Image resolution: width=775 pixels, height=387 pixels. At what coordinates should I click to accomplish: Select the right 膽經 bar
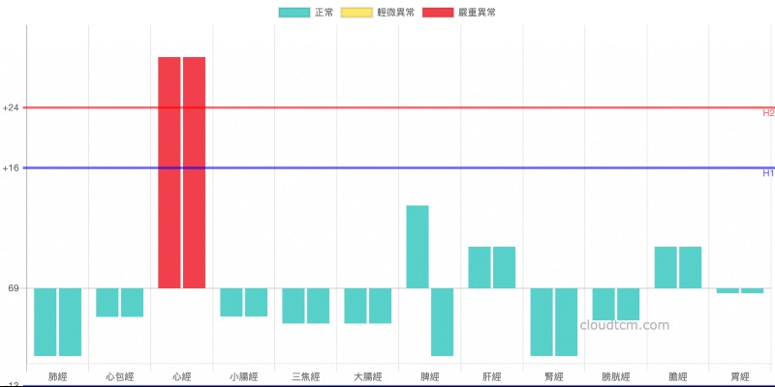coord(690,267)
